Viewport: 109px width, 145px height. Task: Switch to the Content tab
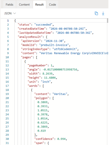pyautogui.click(x=24, y=4)
